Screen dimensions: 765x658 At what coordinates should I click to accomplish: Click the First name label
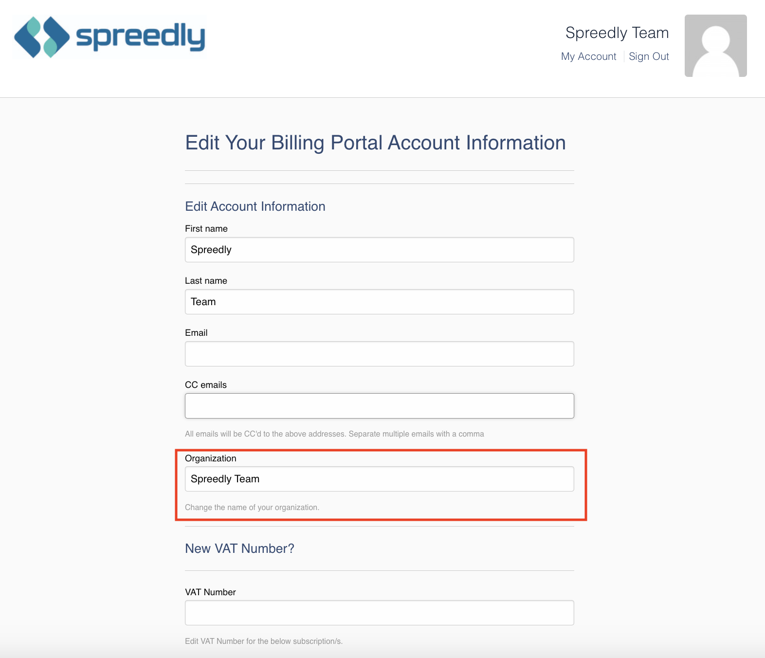(206, 229)
